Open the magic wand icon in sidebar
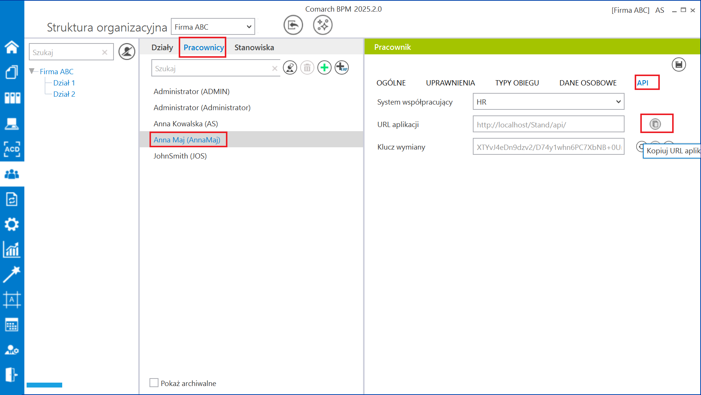 pyautogui.click(x=12, y=275)
